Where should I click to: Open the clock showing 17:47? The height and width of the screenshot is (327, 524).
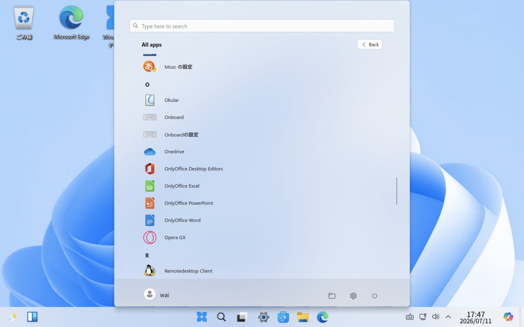pyautogui.click(x=476, y=317)
